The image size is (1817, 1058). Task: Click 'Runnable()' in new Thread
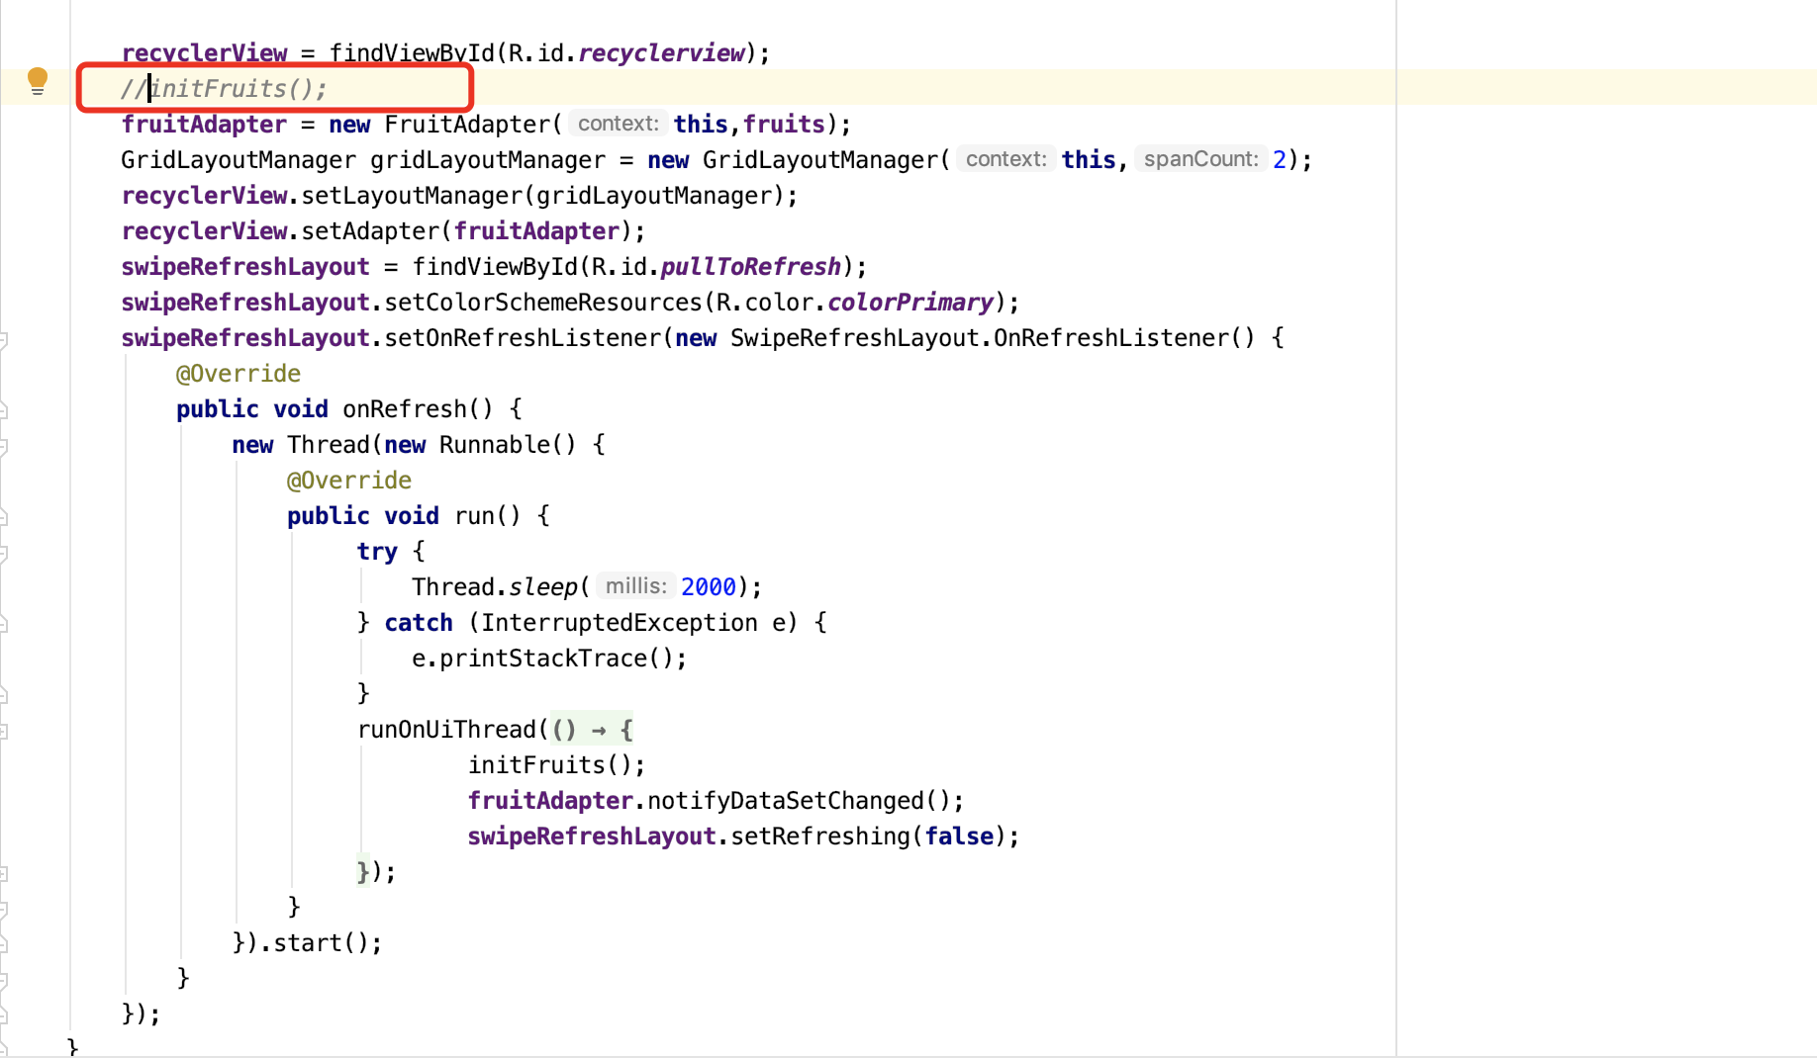pos(508,445)
